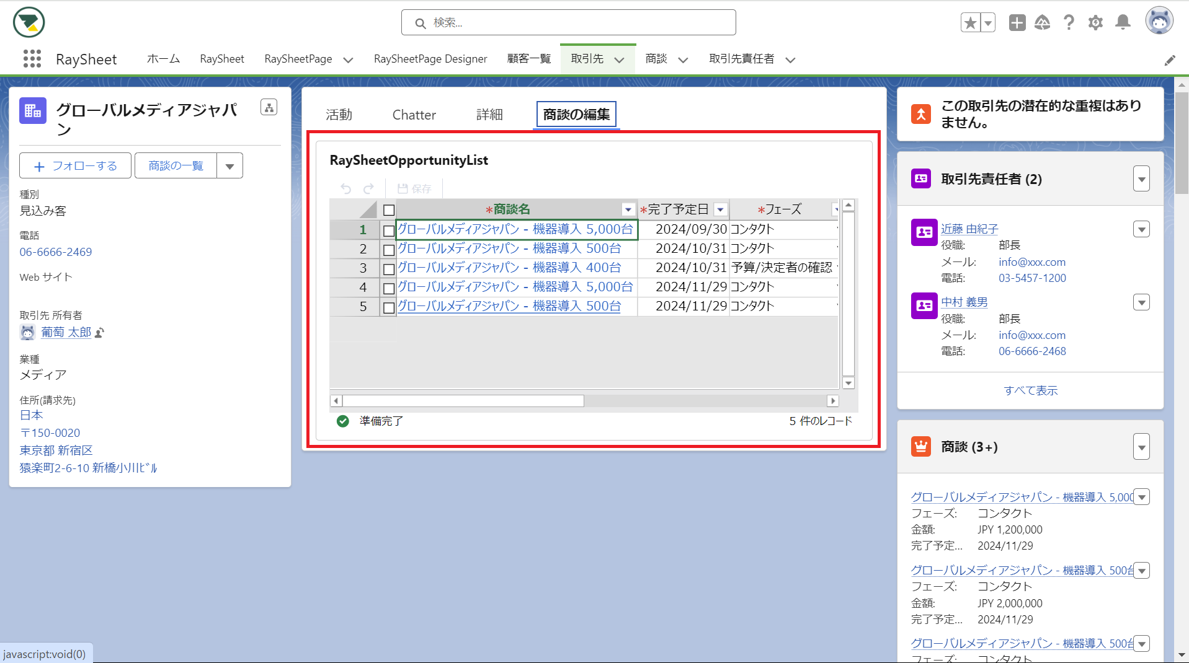Open the row actions dropdown for 中村 義男
1189x663 pixels.
point(1141,302)
